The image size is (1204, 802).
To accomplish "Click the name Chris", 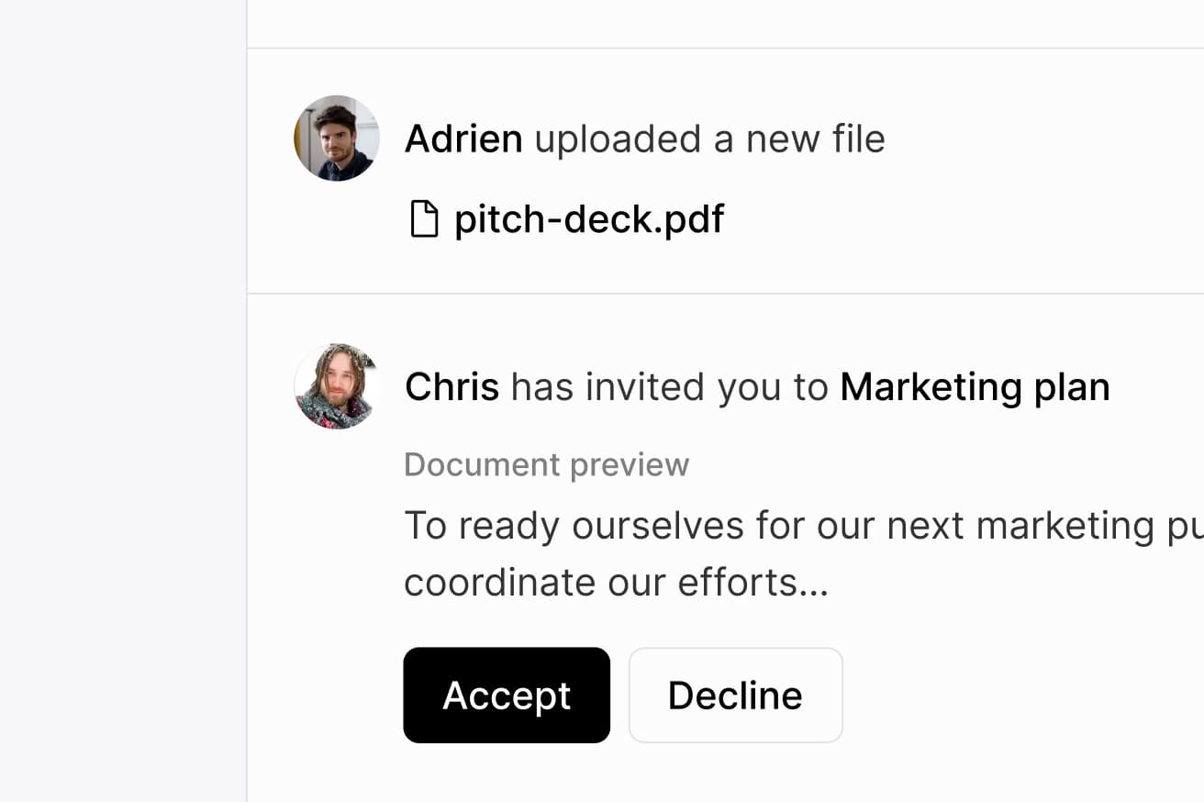I will click(451, 387).
